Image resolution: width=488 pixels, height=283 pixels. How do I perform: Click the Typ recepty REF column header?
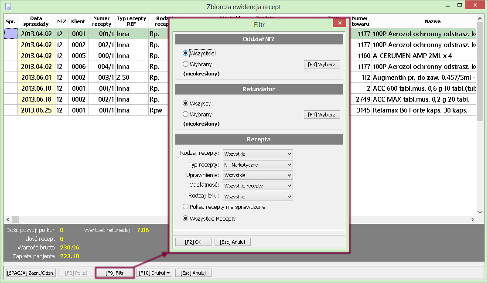pos(131,21)
